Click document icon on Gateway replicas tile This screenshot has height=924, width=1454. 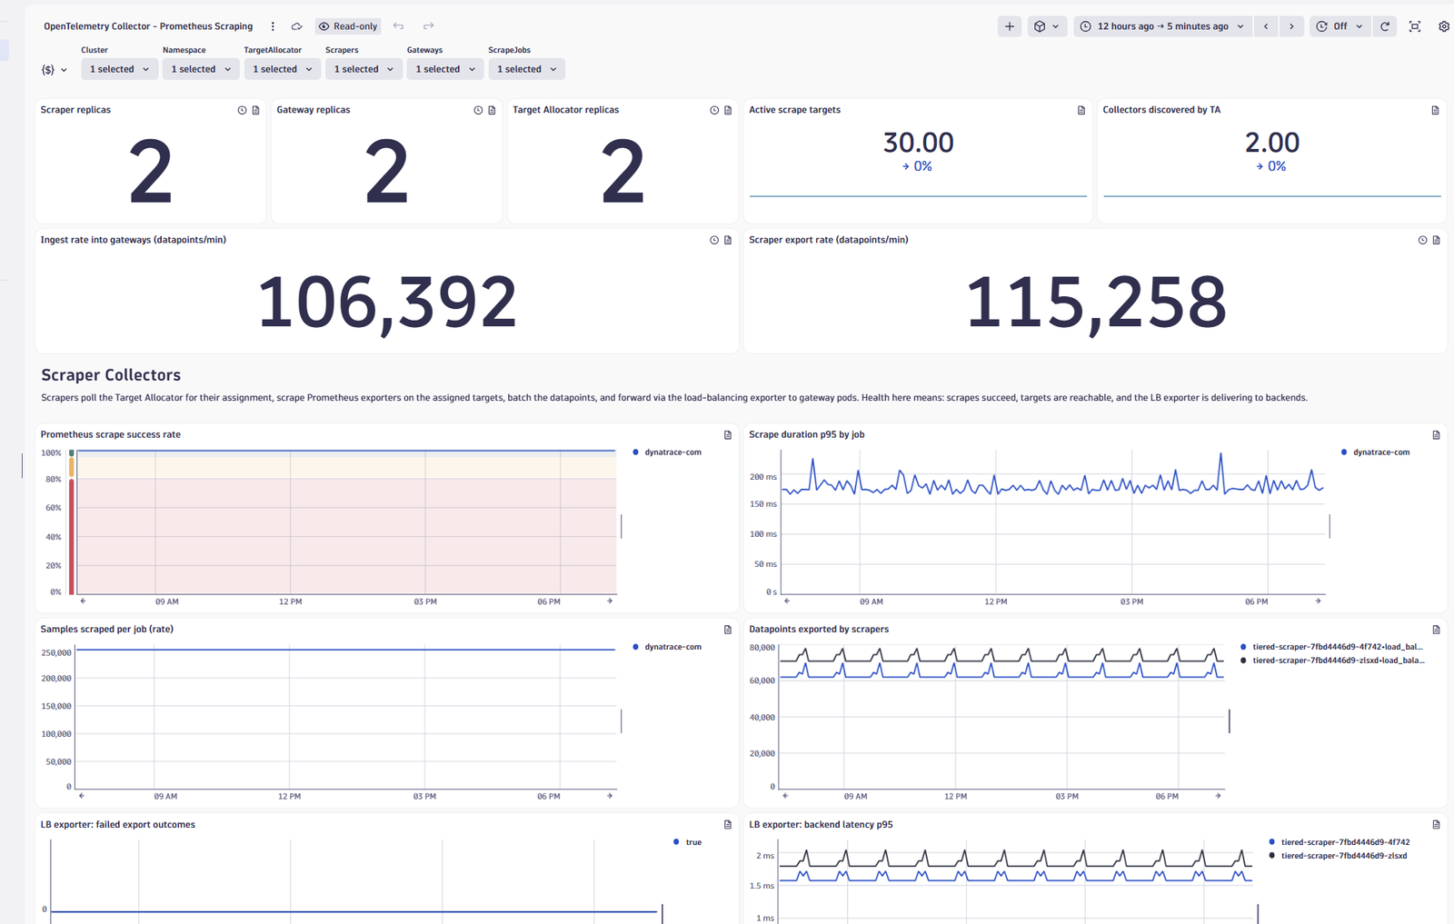point(493,110)
